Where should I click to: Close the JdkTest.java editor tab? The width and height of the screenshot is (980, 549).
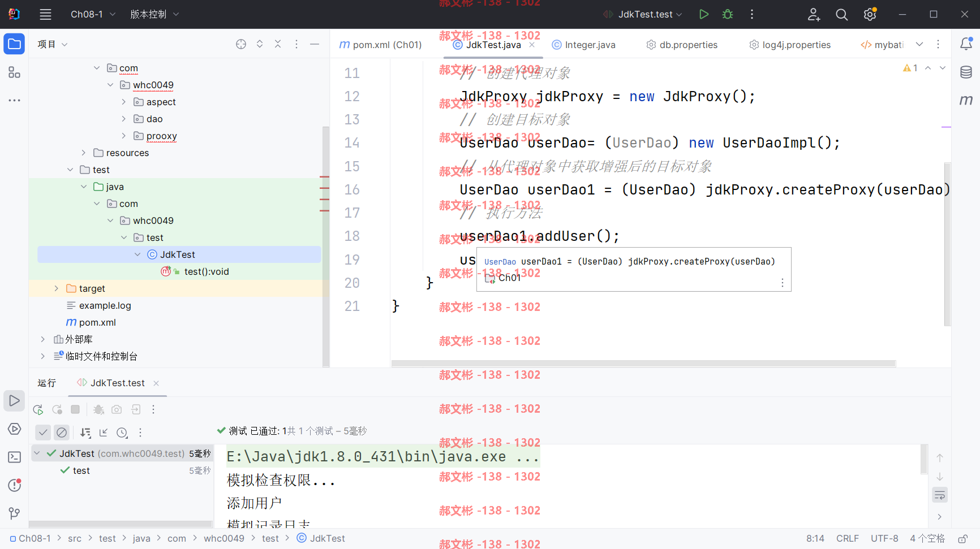(532, 45)
